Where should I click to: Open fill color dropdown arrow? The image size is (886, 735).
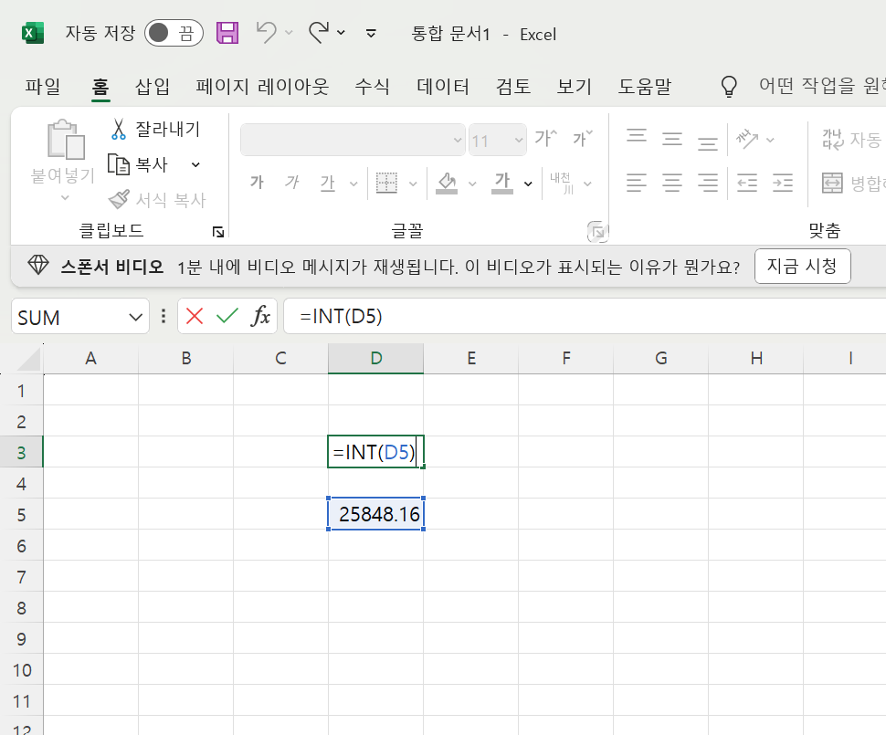(x=472, y=184)
